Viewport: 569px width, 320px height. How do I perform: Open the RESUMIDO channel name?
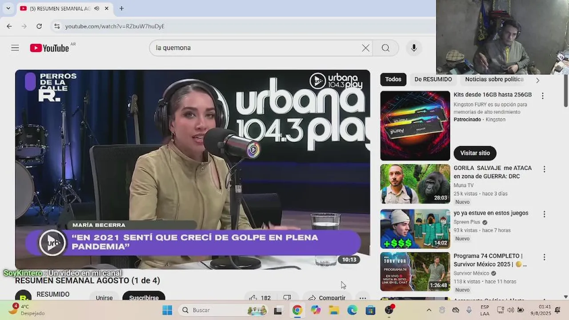pos(53,294)
